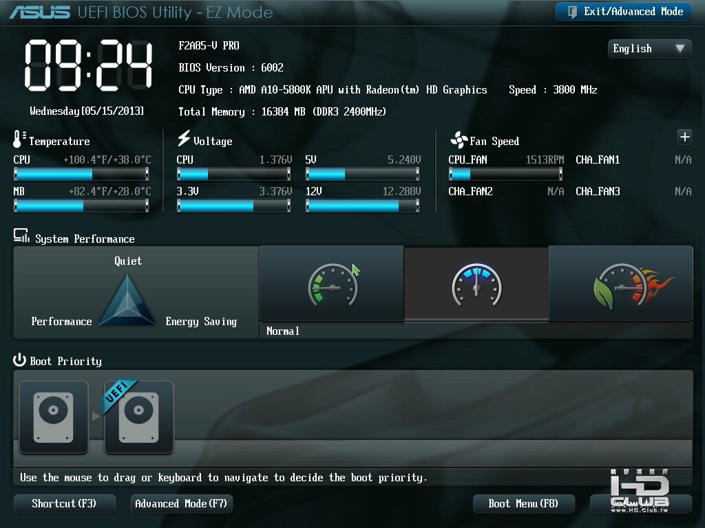
Task: Click the CPU Type AMD A10-5800K line
Action: pyautogui.click(x=333, y=90)
